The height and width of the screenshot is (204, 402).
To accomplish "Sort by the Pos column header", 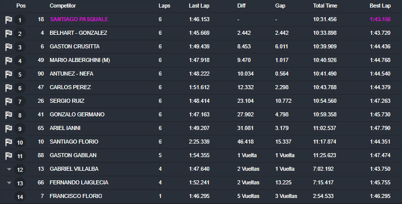I will coord(20,6).
